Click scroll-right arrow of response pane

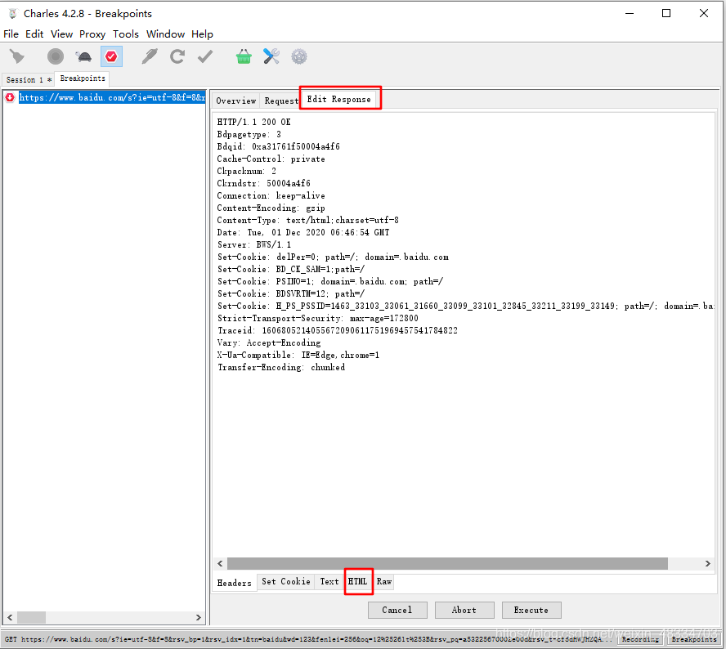click(707, 563)
